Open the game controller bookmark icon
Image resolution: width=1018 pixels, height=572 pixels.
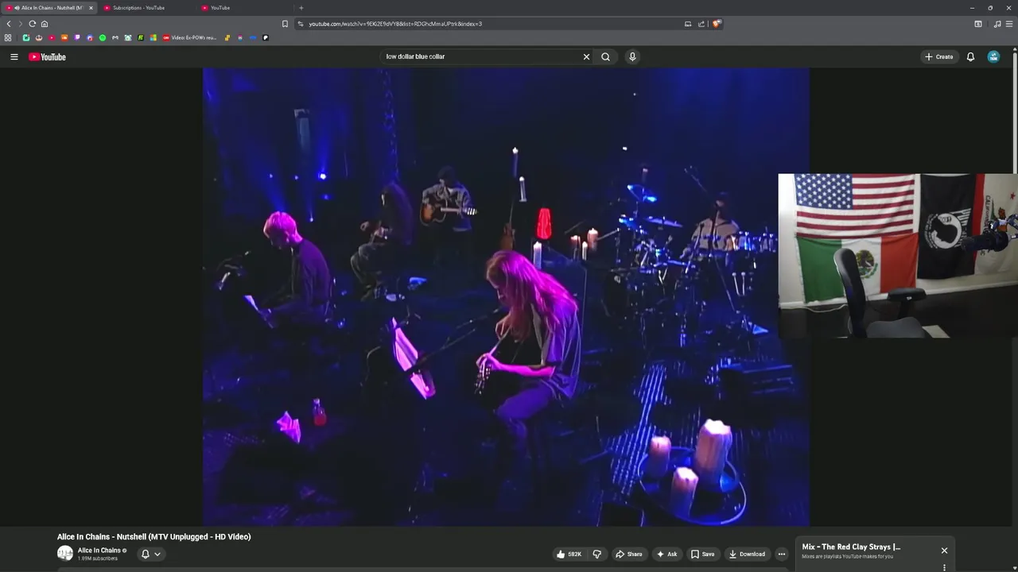click(115, 37)
